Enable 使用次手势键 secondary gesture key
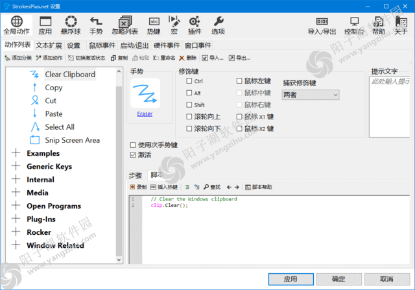The height and width of the screenshot is (290, 415). [x=133, y=145]
